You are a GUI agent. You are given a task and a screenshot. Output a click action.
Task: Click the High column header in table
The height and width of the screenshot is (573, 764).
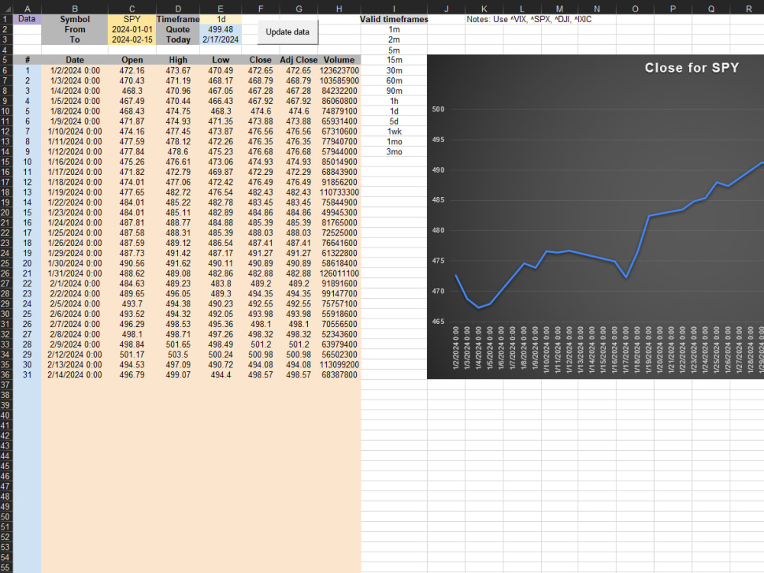(178, 60)
